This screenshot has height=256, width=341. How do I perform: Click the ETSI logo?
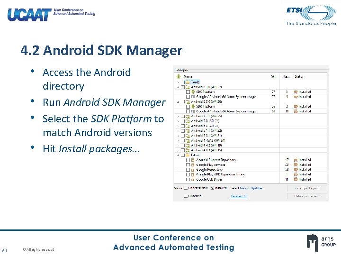pos(311,15)
